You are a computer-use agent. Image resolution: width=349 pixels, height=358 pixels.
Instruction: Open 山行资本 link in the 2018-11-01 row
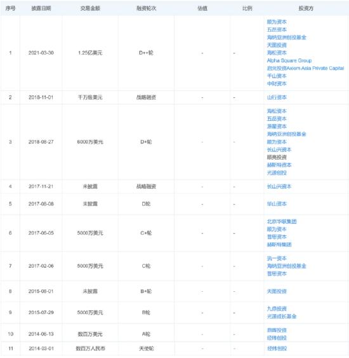[277, 97]
